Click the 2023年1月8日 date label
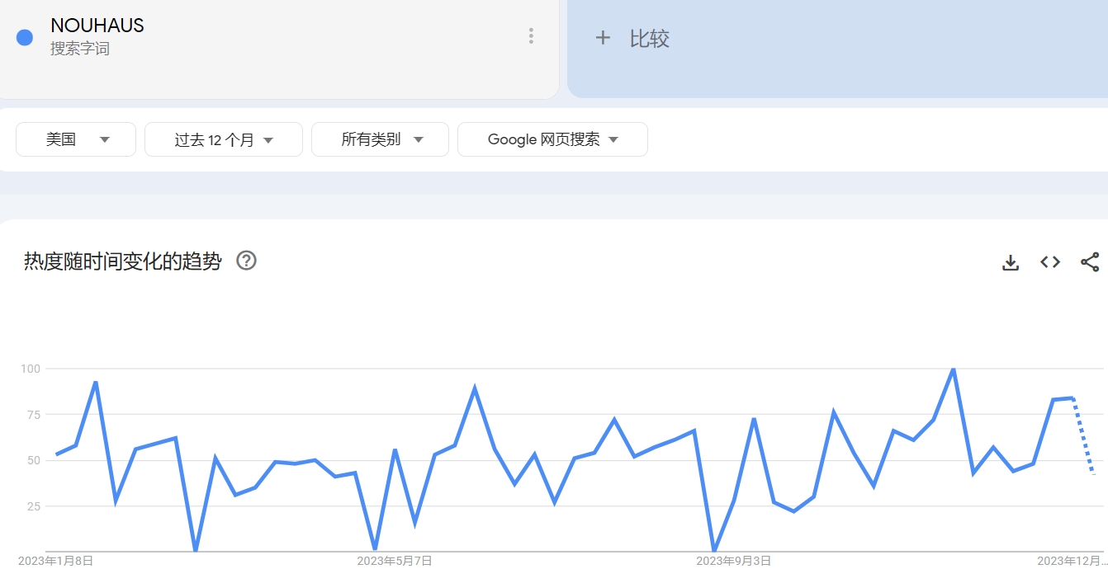The image size is (1108, 569). [55, 561]
